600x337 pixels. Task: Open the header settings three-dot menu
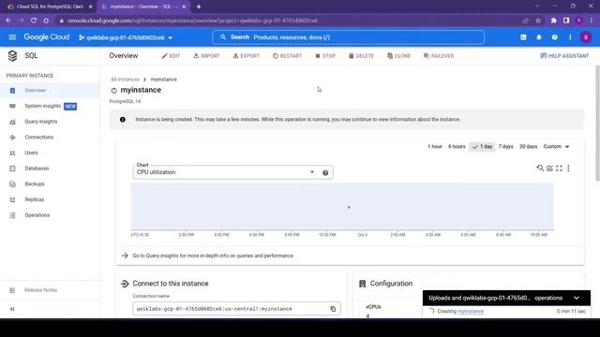tap(570, 37)
